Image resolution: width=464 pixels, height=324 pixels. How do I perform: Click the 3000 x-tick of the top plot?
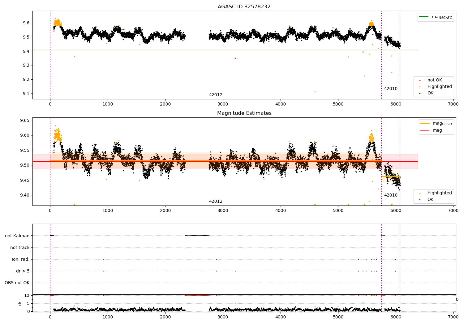223,104
